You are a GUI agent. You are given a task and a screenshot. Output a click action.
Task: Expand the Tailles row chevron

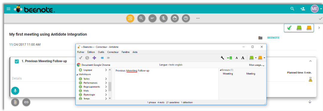point(106,79)
